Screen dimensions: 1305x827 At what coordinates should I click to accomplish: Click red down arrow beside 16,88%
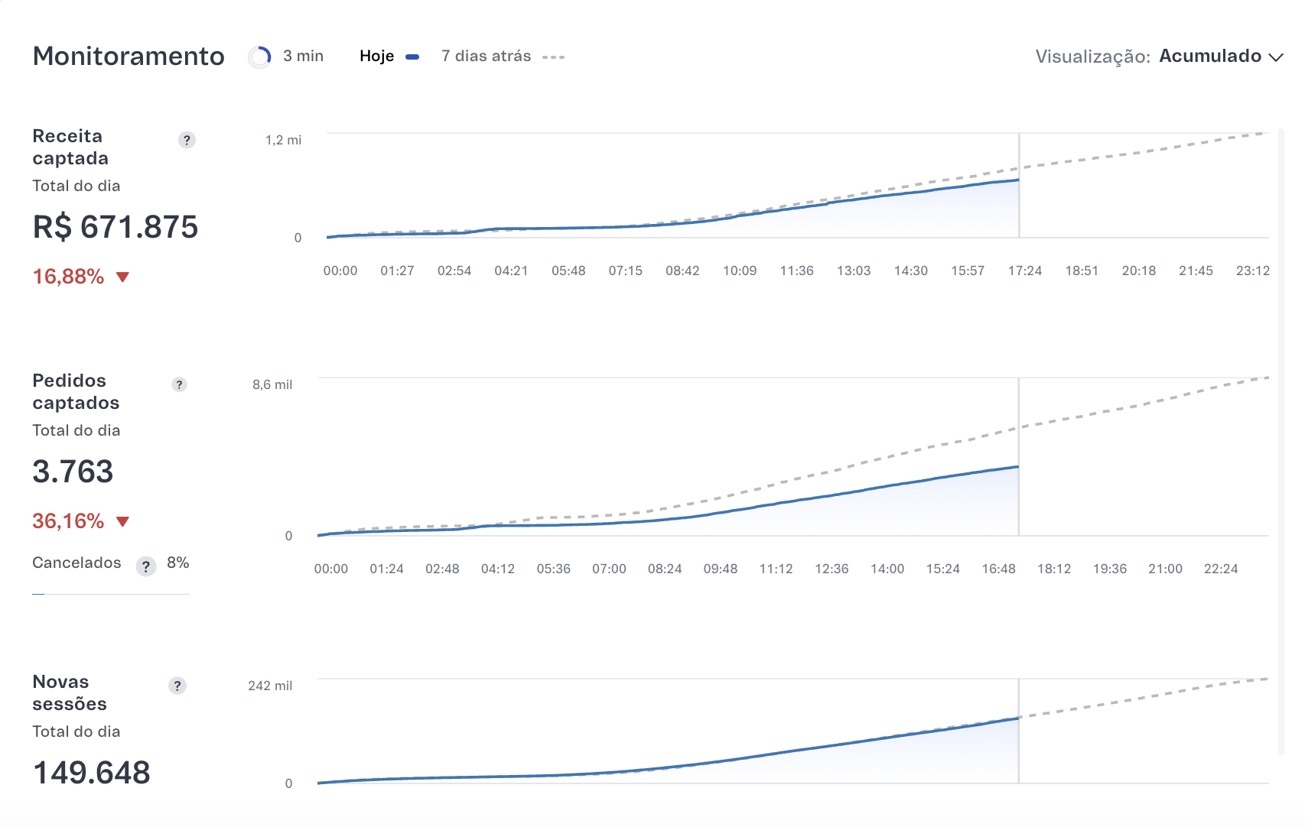click(122, 277)
